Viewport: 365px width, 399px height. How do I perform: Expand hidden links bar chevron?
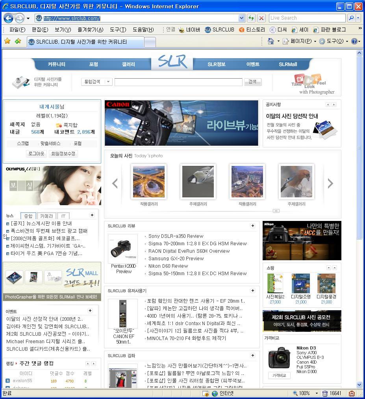tap(360, 28)
